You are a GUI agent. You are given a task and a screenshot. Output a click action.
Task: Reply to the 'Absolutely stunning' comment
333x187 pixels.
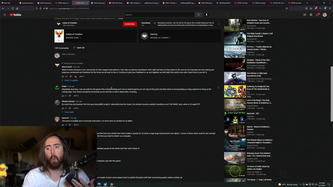click(x=76, y=96)
